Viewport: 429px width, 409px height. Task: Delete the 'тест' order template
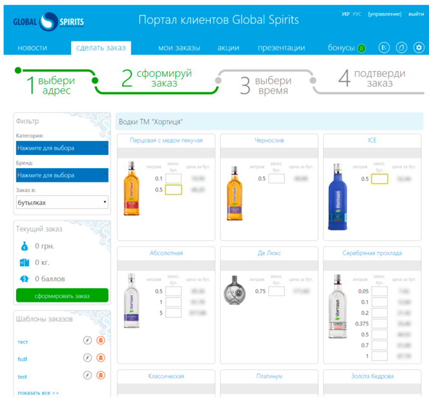101,341
